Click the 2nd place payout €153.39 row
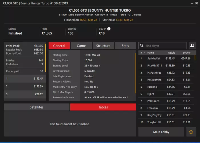This screenshot has height=143, width=200. tap(25, 86)
